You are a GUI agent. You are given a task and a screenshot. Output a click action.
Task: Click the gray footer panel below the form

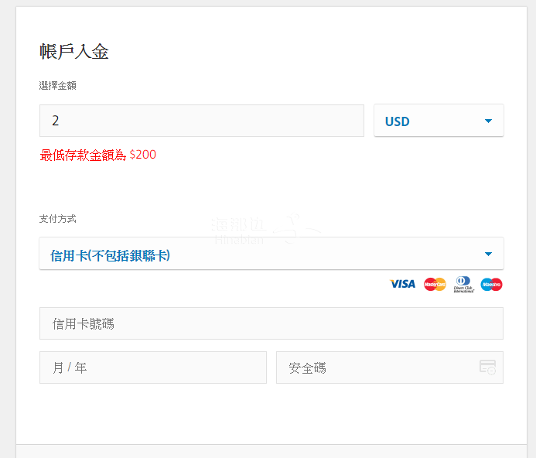click(x=271, y=451)
